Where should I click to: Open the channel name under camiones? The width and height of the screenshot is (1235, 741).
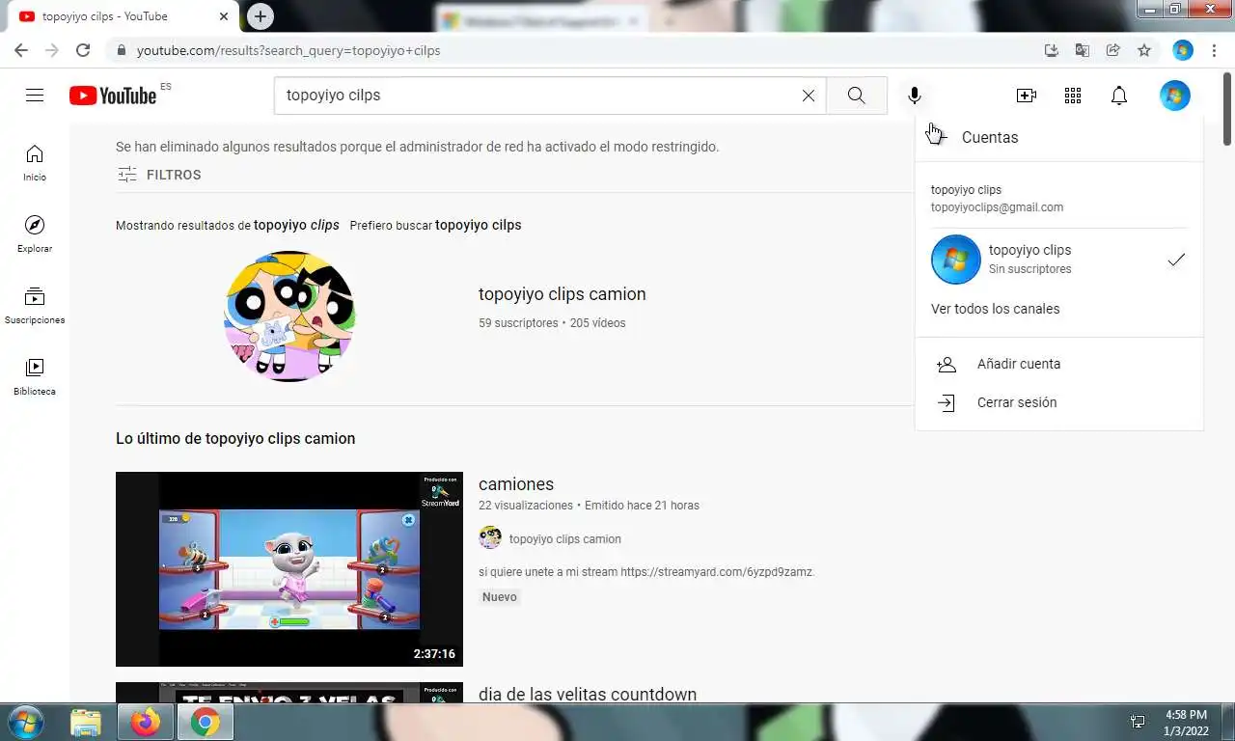[x=564, y=539]
